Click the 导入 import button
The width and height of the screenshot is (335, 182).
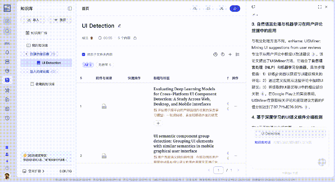(33, 20)
